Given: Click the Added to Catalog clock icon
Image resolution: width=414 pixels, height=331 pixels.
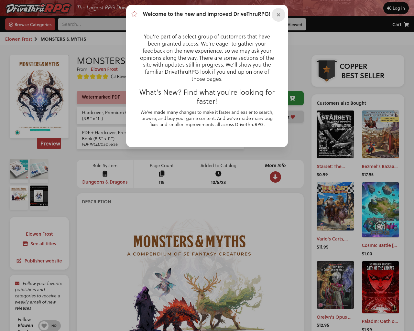Looking at the screenshot, I should [218, 174].
